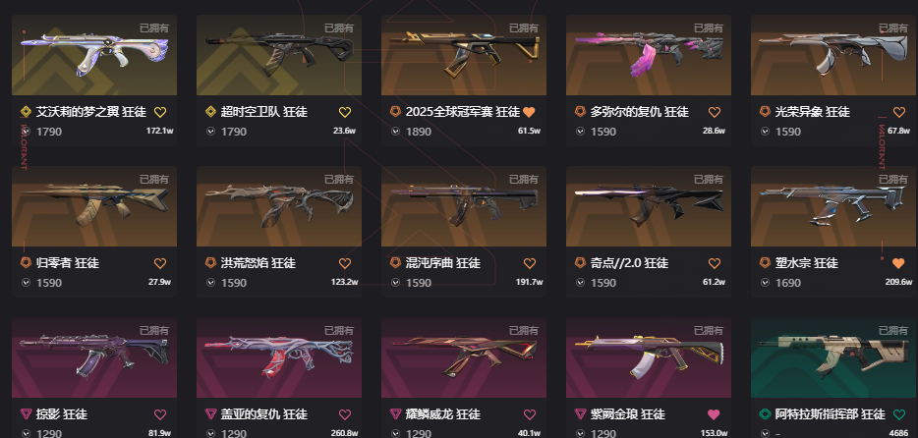The height and width of the screenshot is (438, 918).
Task: Toggle favorite heart on 超时空卫队 狂徒
Action: [x=345, y=112]
